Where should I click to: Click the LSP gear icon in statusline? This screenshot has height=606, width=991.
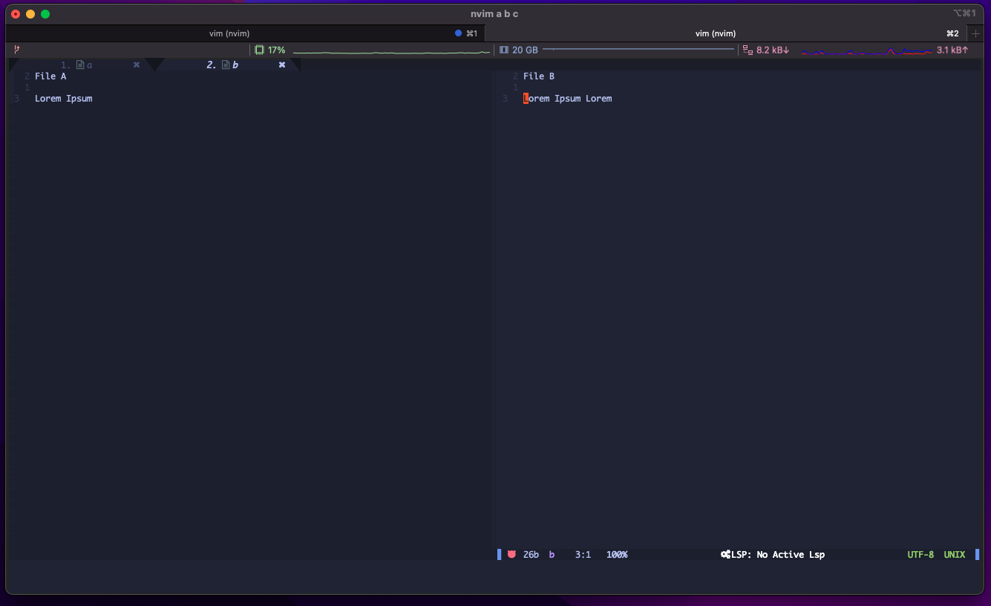(725, 555)
